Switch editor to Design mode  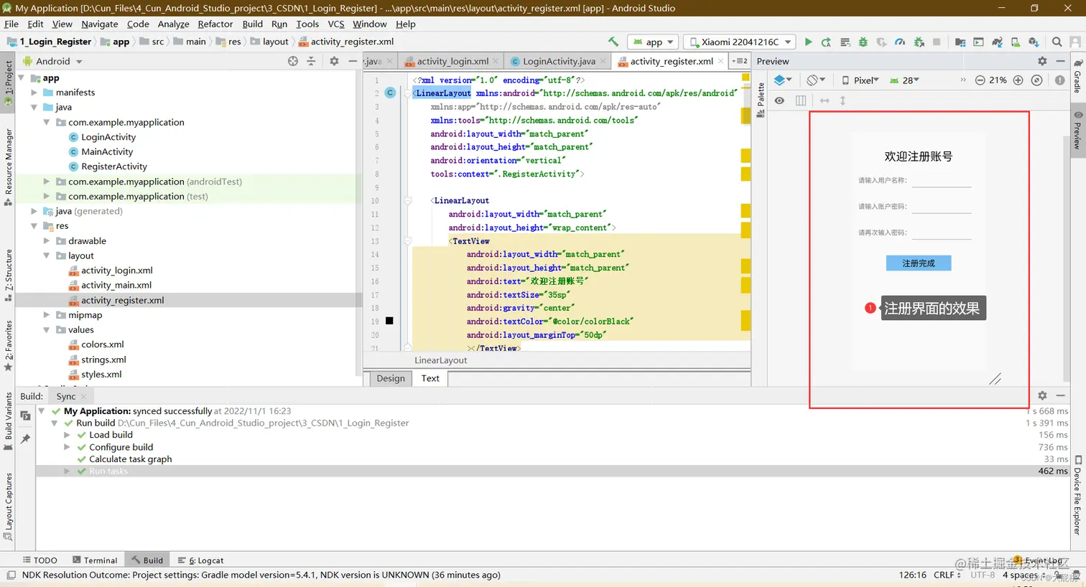(391, 378)
